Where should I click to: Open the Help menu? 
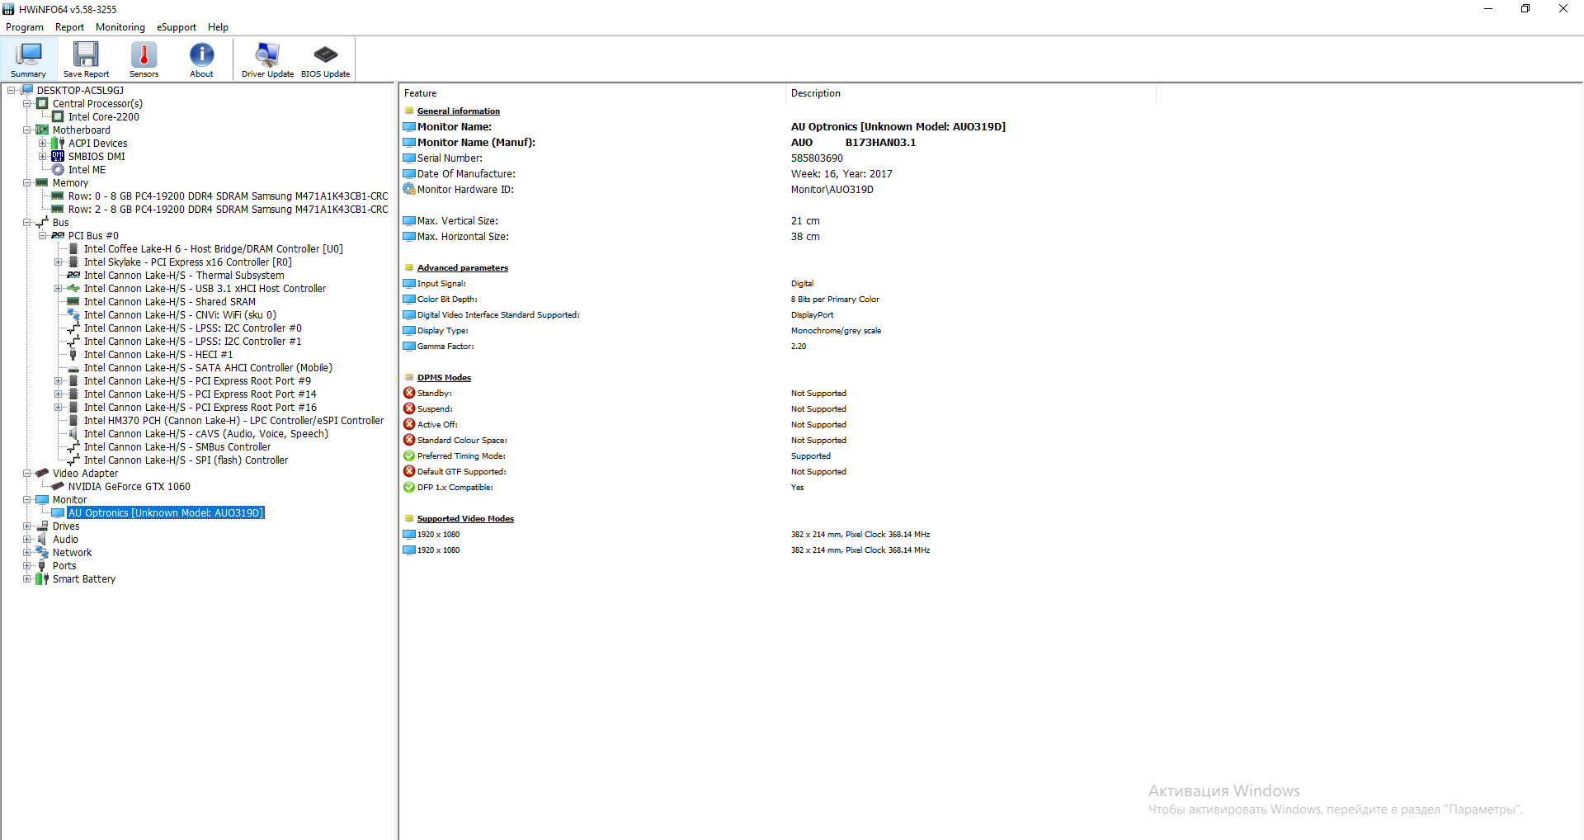pos(218,27)
